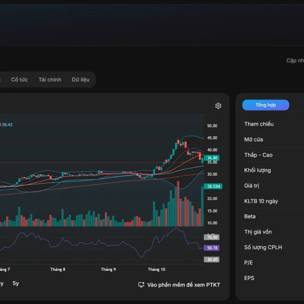Select the Khối lượng row

point(273,170)
